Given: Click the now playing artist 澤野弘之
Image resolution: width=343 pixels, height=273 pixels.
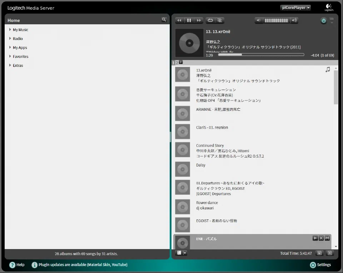Looking at the screenshot, I should click(x=213, y=42).
